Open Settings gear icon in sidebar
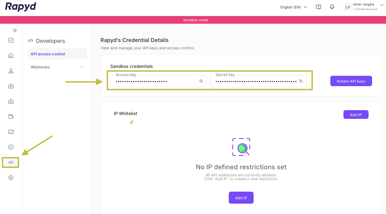This screenshot has width=386, height=214. pos(11,178)
